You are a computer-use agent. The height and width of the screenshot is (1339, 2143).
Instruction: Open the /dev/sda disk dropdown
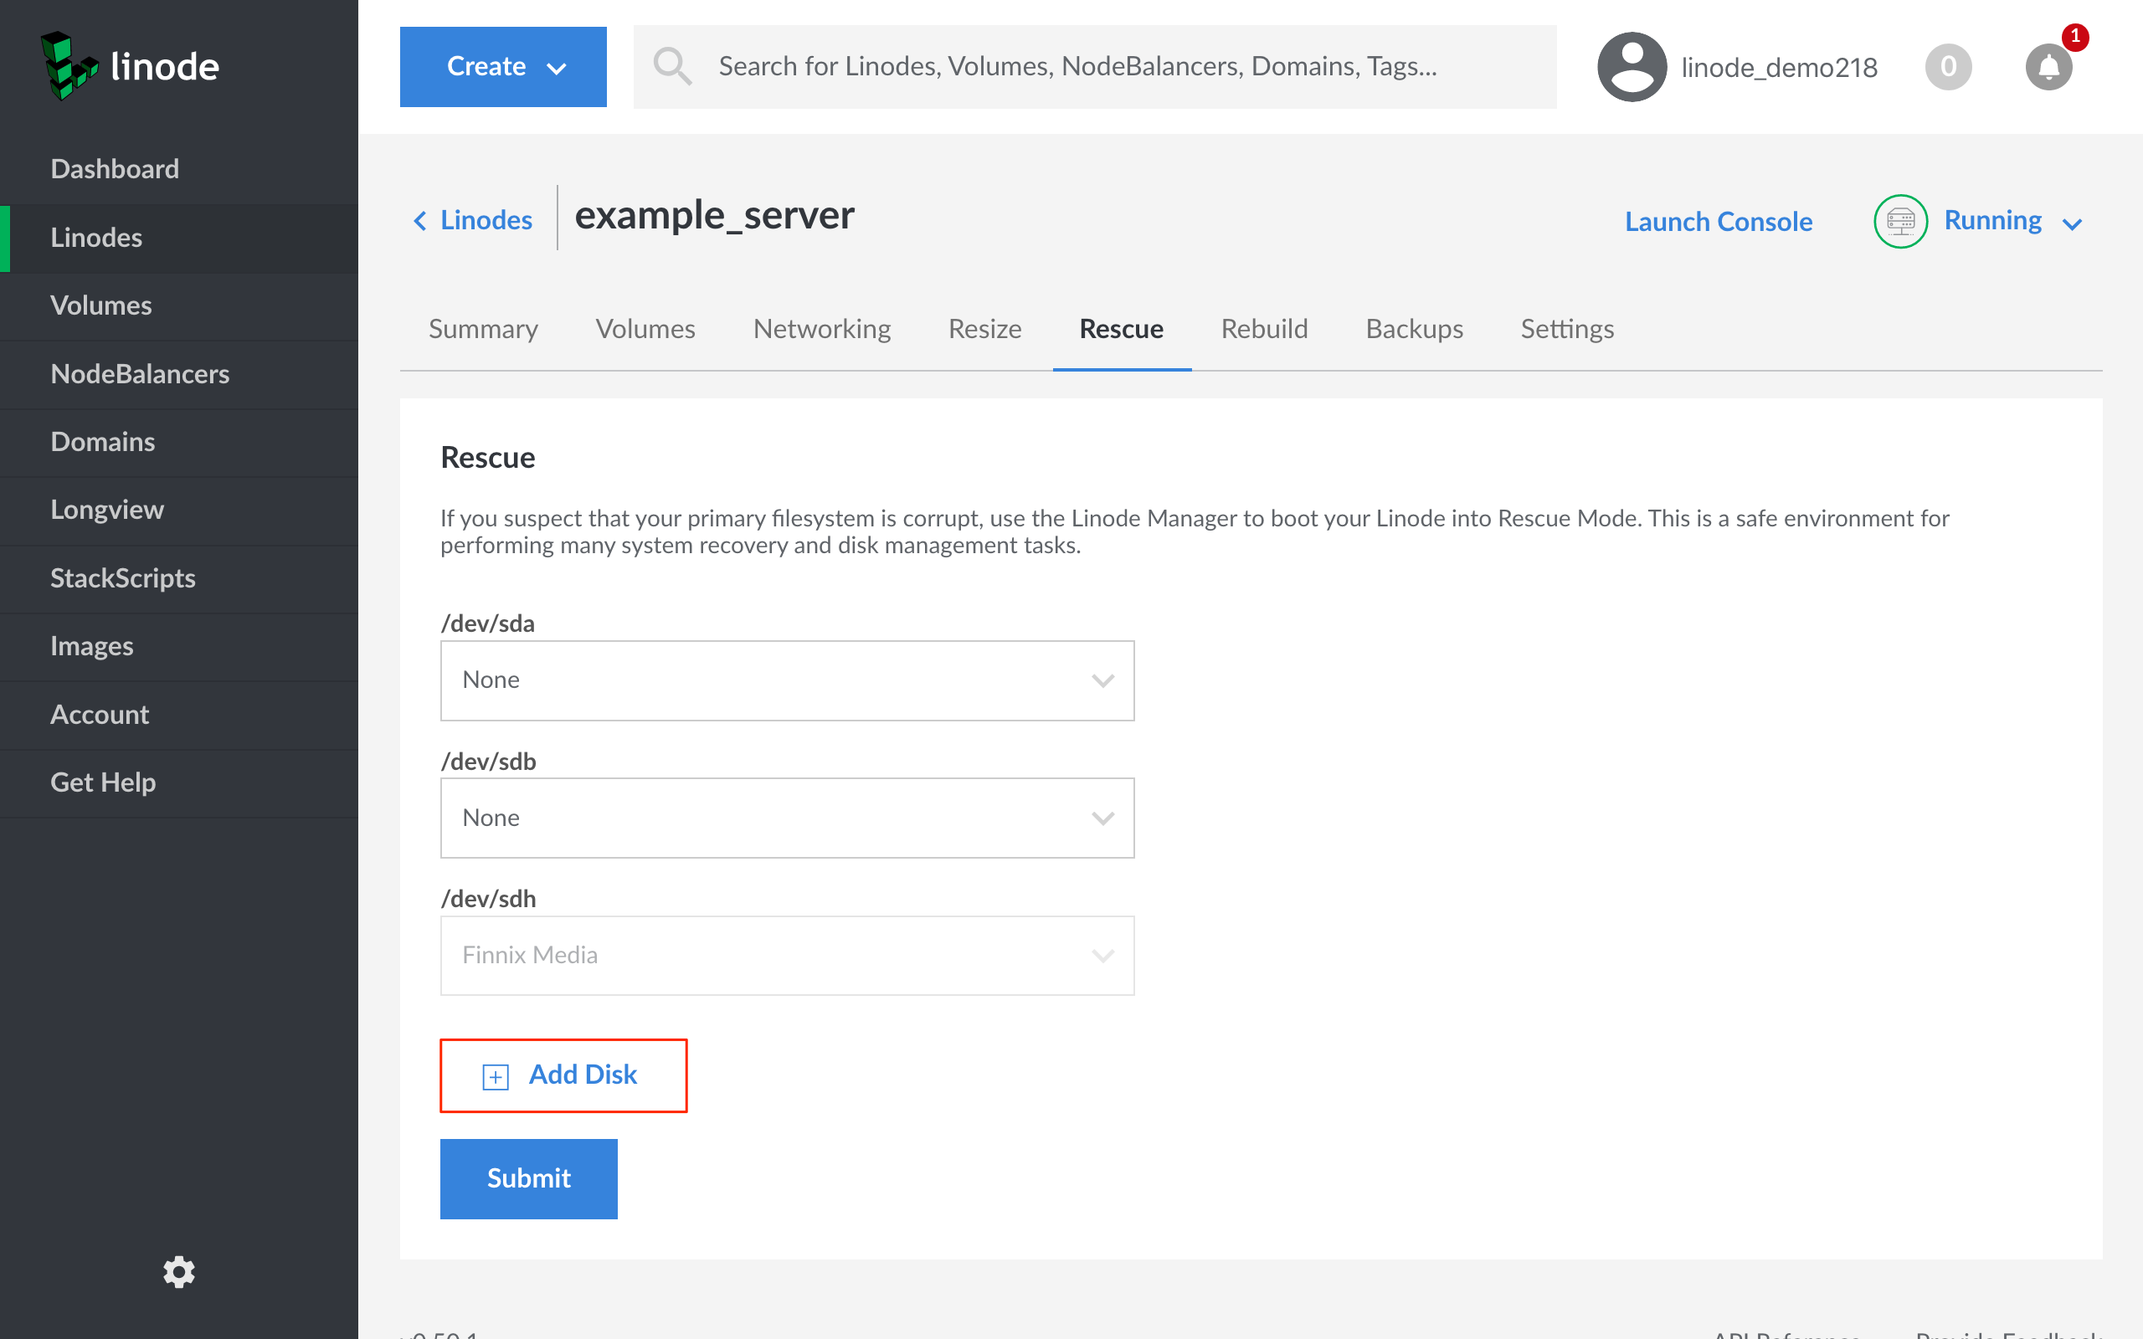point(786,680)
